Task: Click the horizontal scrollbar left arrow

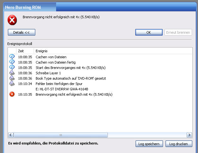Action: 11,135
